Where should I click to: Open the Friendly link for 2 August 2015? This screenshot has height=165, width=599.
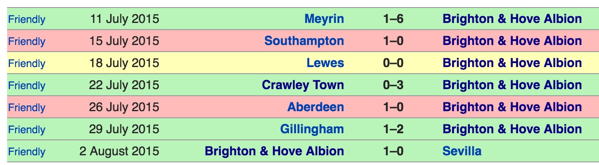(x=27, y=152)
